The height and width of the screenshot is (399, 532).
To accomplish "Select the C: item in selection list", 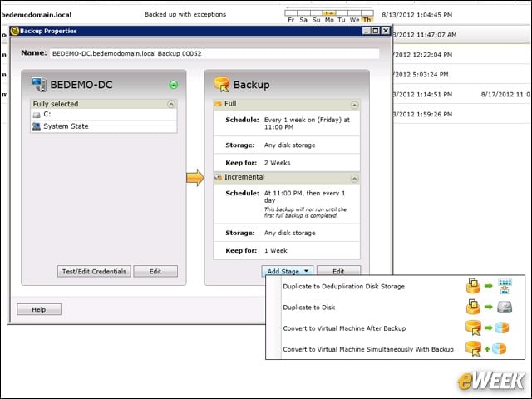I will [x=103, y=115].
